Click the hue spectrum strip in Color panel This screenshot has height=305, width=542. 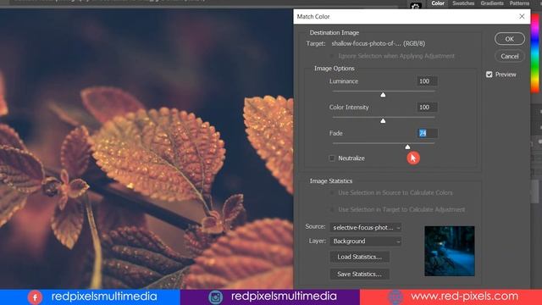click(534, 53)
